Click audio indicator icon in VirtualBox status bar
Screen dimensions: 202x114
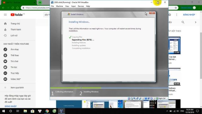pos(134,98)
